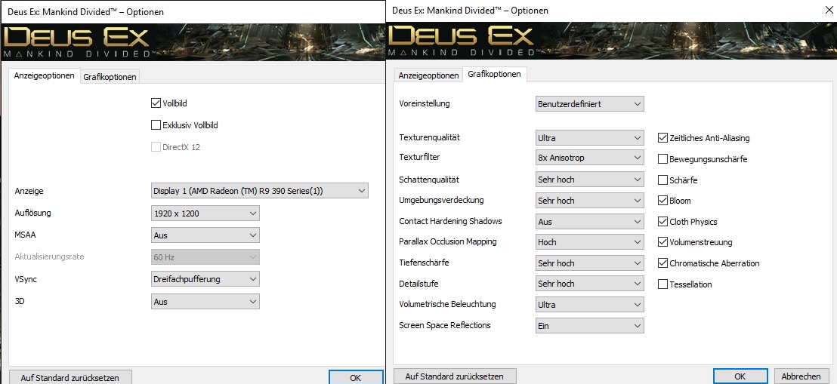Viewport: 837px width, 384px height.
Task: Open the MSAA dropdown
Action: (x=205, y=235)
